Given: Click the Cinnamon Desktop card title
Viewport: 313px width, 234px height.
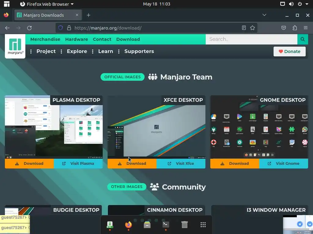Looking at the screenshot, I should pyautogui.click(x=175, y=210).
